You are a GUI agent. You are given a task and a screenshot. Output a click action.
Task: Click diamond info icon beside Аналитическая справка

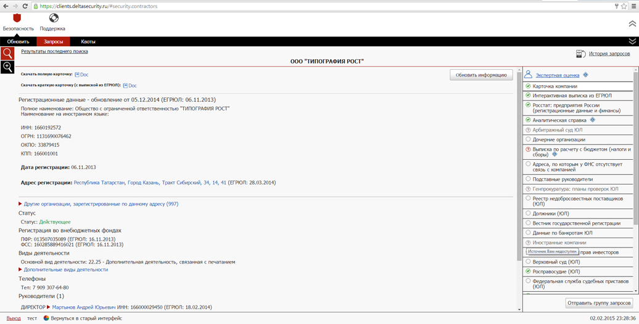(x=593, y=120)
